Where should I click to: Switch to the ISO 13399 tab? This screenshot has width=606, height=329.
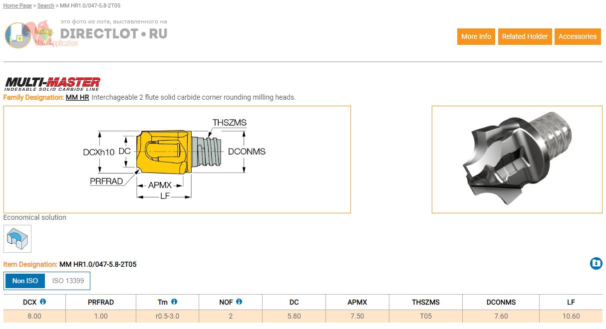68,281
